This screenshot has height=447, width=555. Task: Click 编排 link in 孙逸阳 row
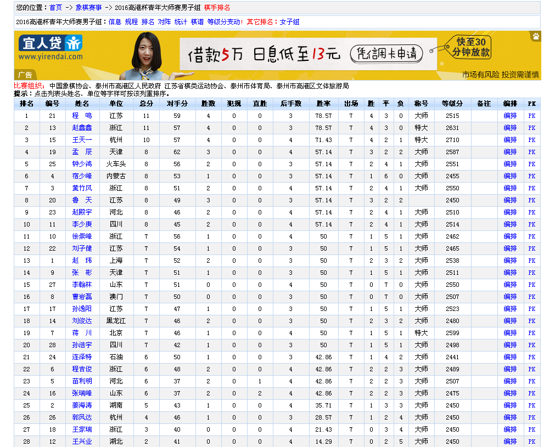coord(510,309)
